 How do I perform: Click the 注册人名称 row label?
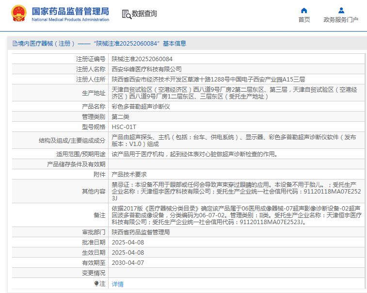[91, 69]
